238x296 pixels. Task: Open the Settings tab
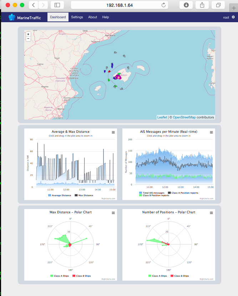point(77,17)
